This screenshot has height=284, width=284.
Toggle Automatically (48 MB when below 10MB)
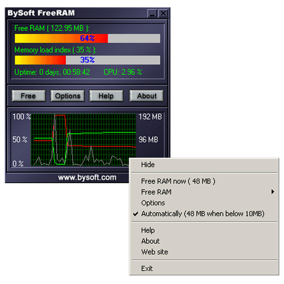point(204,214)
